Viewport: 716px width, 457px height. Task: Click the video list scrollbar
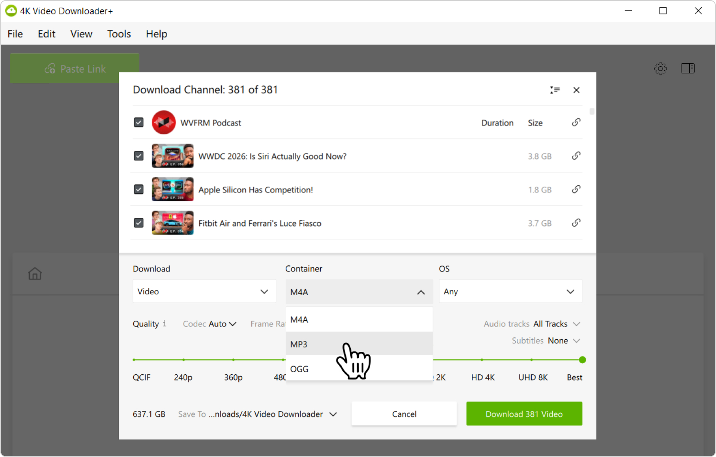592,111
